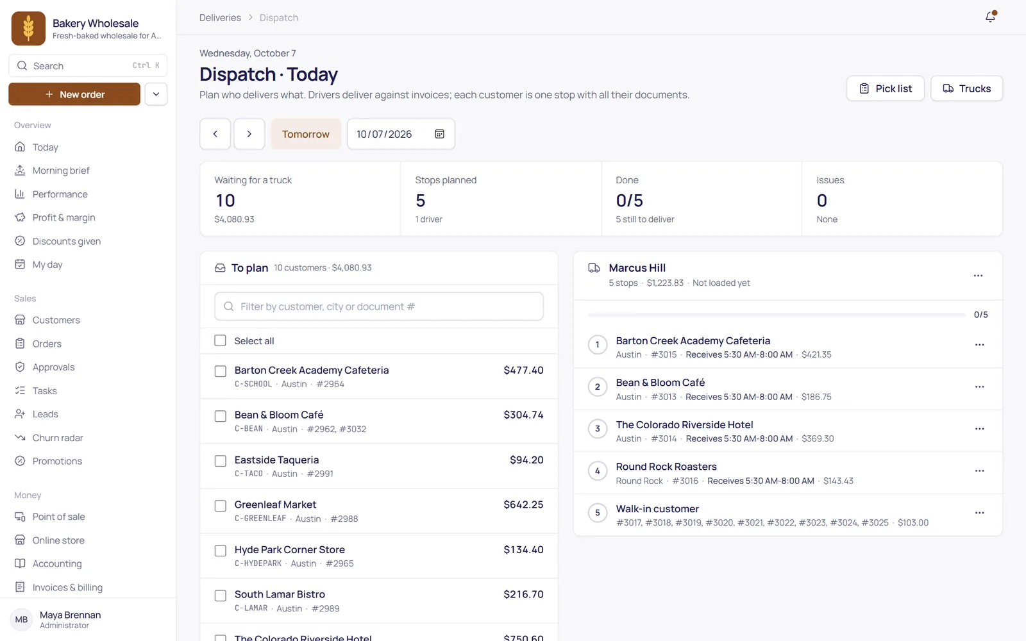Screen dimensions: 1026x641
Task: Expand the New order dropdown arrow
Action: (x=156, y=94)
